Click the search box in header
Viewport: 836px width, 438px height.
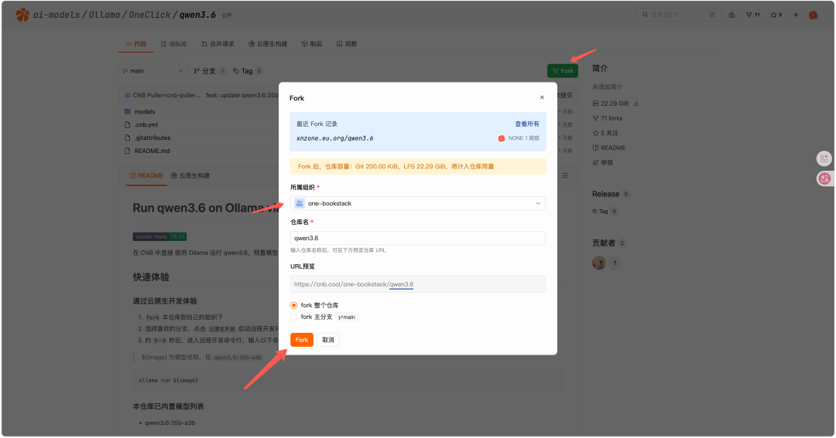pos(678,15)
